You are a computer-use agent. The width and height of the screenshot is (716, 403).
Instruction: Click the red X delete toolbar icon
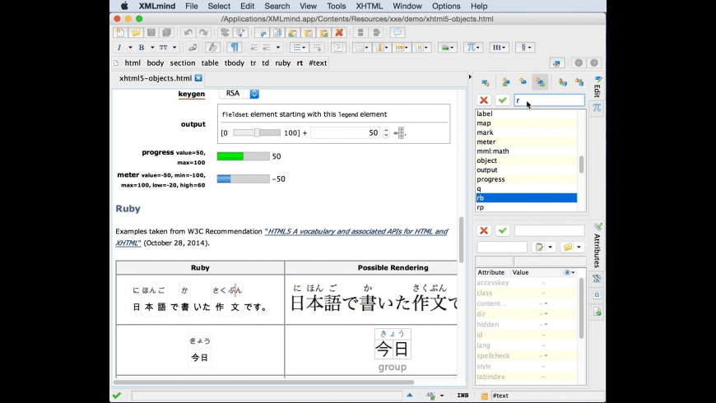pos(339,33)
